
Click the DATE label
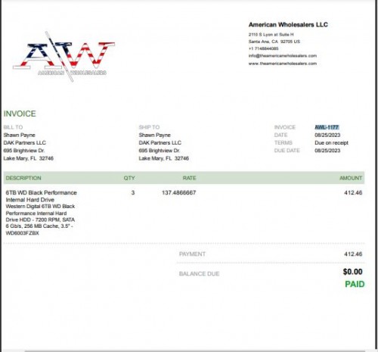pos(280,135)
